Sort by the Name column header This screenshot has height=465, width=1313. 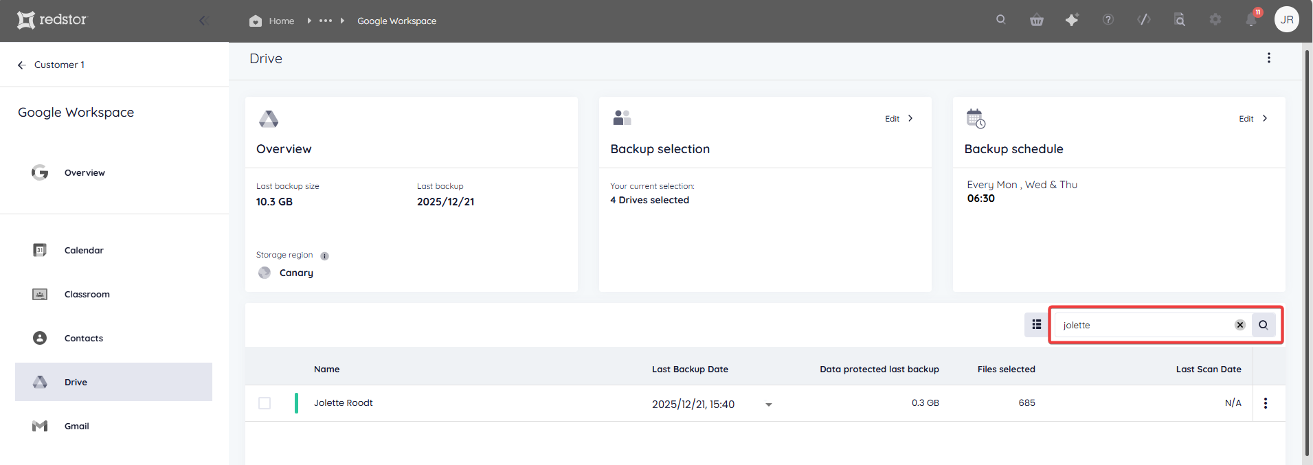pyautogui.click(x=326, y=370)
